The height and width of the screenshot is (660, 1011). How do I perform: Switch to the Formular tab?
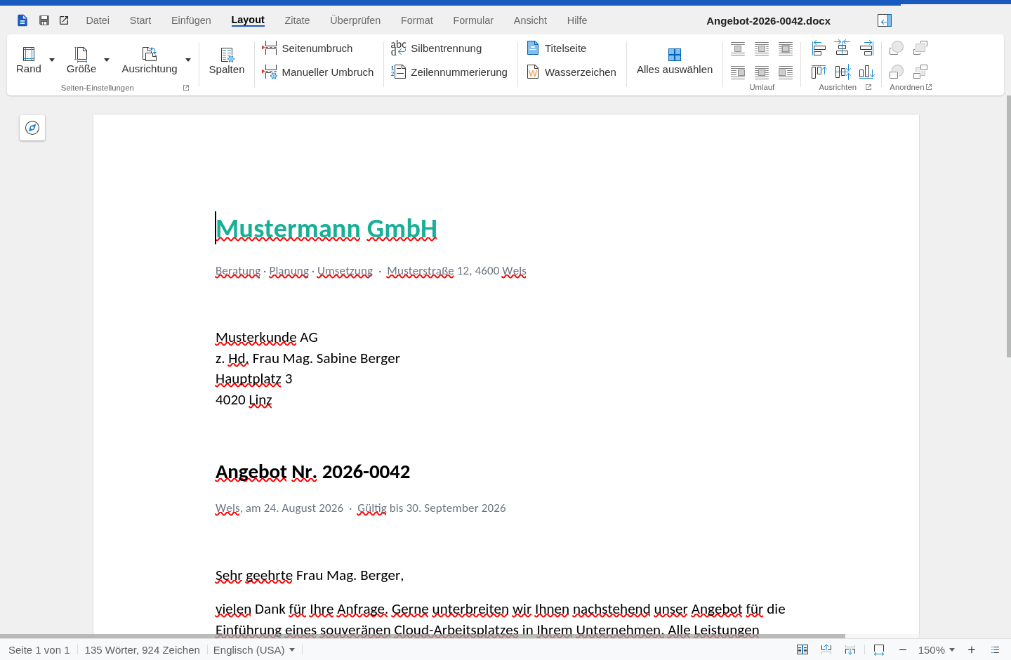(473, 20)
